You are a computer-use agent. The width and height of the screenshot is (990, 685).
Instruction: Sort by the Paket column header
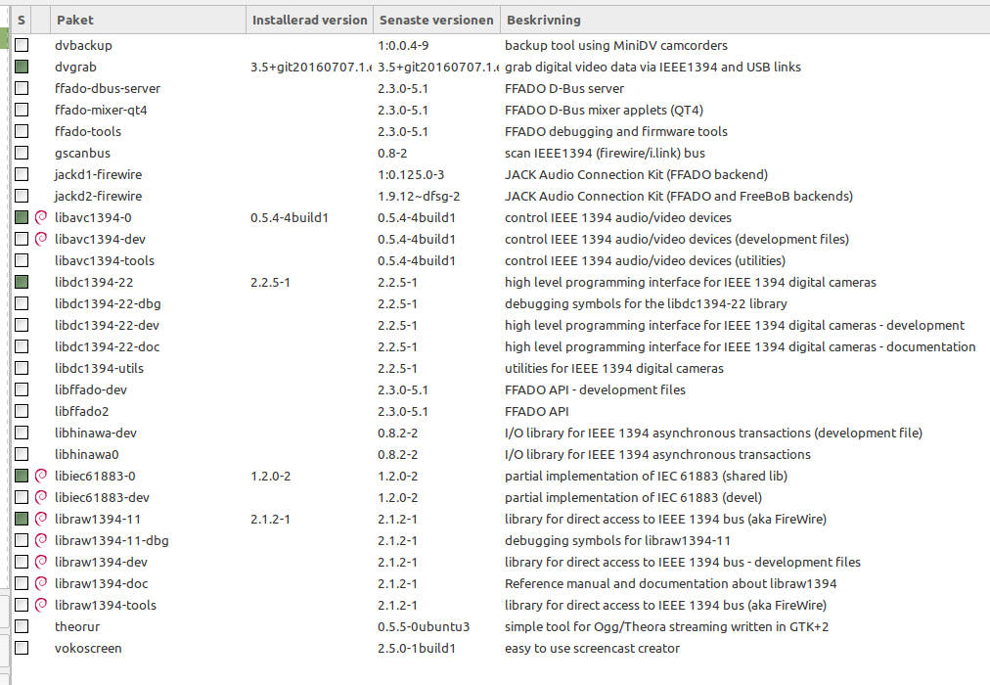[x=147, y=20]
